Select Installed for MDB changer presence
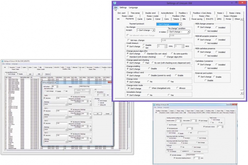248x165 pixels. click(217, 27)
